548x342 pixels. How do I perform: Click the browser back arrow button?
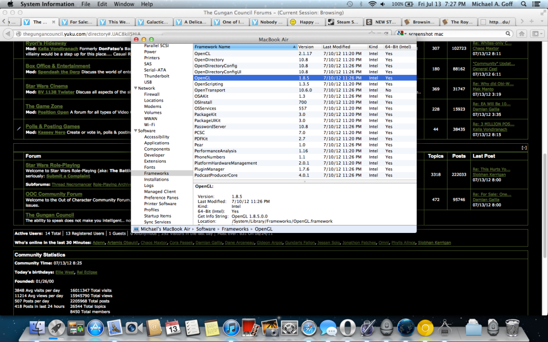click(7, 34)
